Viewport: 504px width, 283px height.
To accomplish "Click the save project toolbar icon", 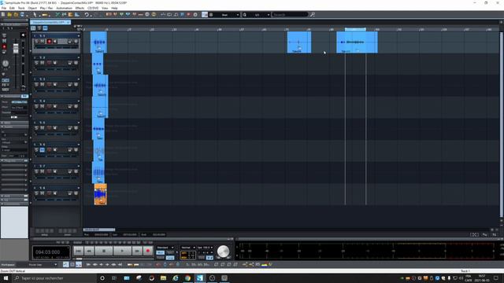I will (x=22, y=14).
